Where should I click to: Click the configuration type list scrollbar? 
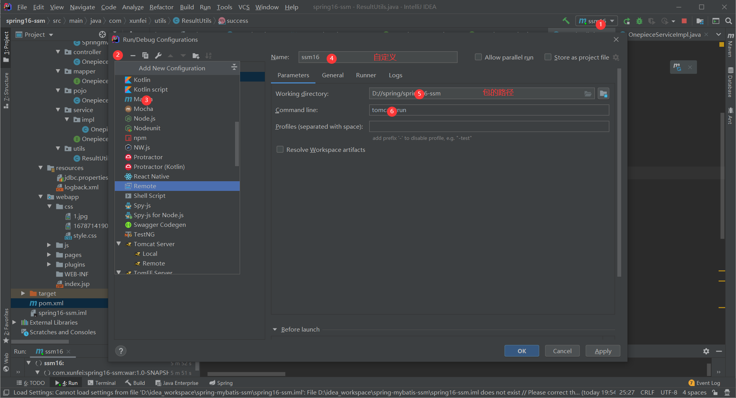click(x=237, y=144)
